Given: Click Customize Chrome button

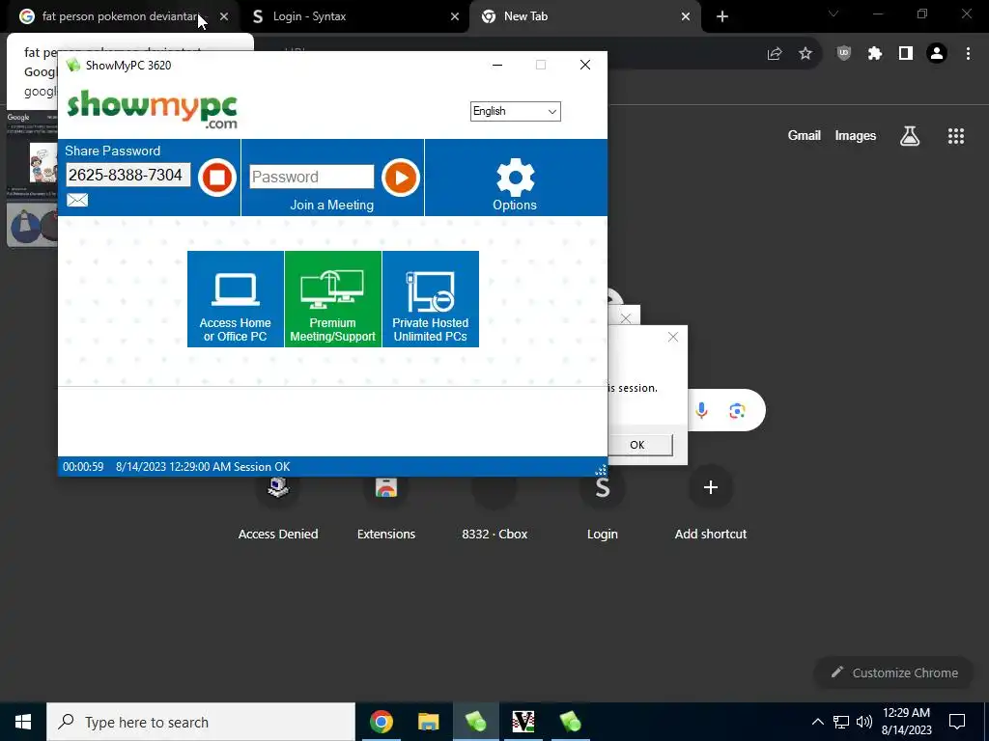Looking at the screenshot, I should [893, 672].
